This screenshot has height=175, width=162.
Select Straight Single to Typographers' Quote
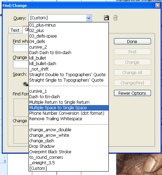[69, 80]
